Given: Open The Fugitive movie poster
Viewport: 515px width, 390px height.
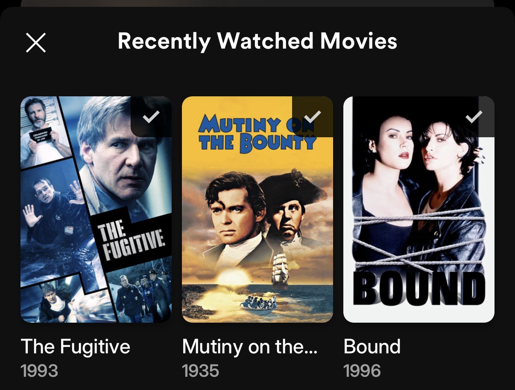Looking at the screenshot, I should (96, 209).
